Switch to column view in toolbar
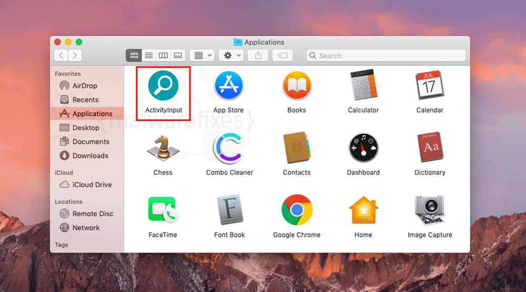Viewport: 526px width, 292px height. [163, 55]
